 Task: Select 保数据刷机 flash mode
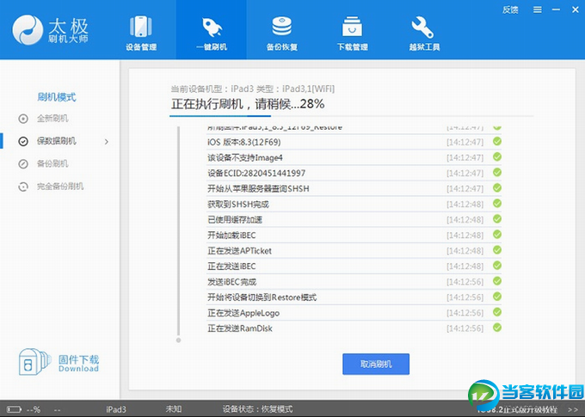[x=55, y=141]
